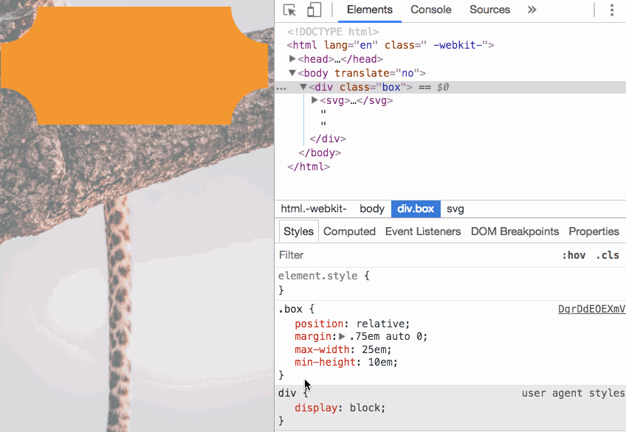Show more DevTools tabs chevron
Screen dimensions: 626x432
[532, 10]
